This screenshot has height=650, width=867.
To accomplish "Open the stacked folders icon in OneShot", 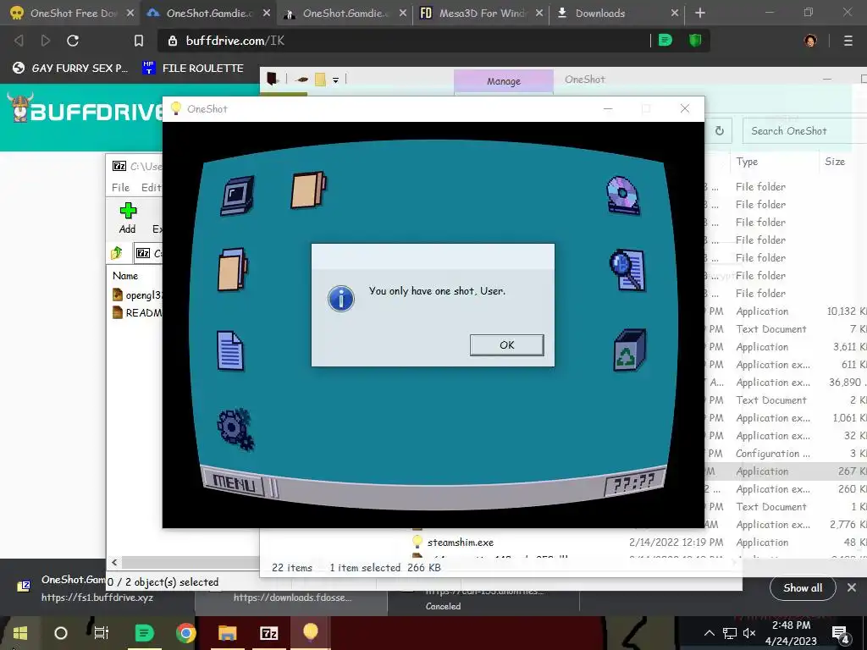I will pos(232,269).
